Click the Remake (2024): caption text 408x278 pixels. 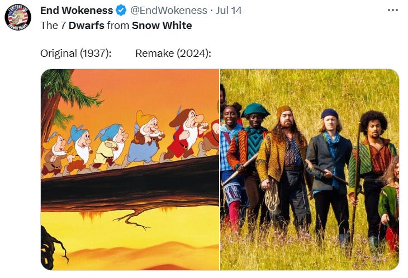[x=173, y=53]
